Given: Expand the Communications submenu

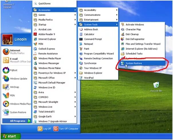Looking at the screenshot, I should (x=98, y=15).
